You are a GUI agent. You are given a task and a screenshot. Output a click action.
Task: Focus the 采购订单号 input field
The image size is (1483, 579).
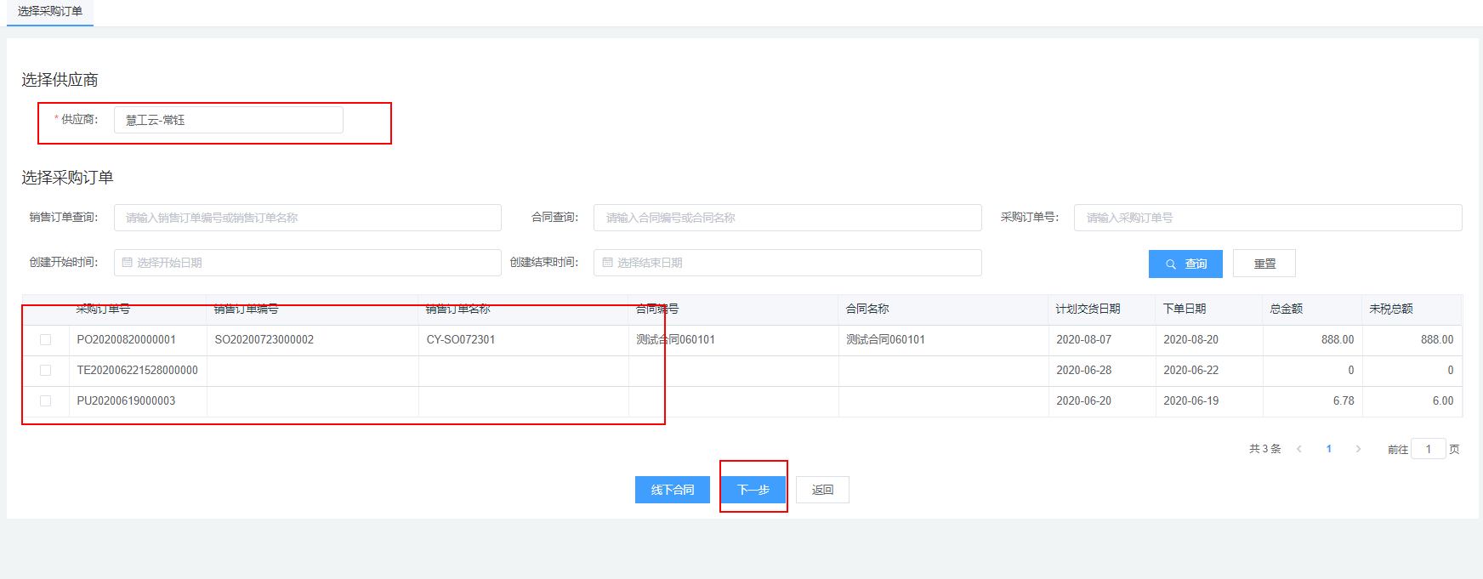(x=1267, y=218)
